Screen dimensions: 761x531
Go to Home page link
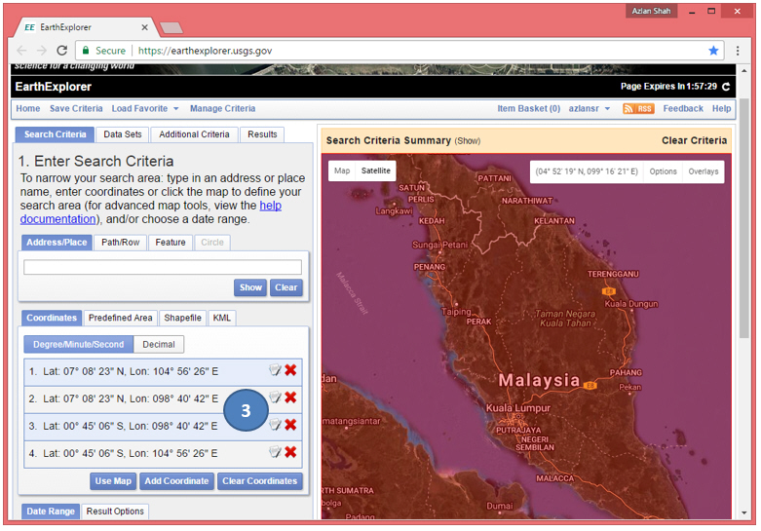pyautogui.click(x=28, y=109)
